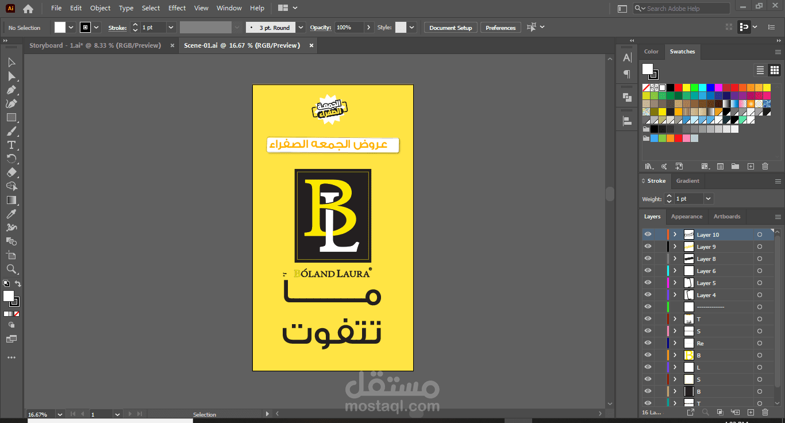Select the Pen tool
This screenshot has height=423, width=785.
click(11, 90)
